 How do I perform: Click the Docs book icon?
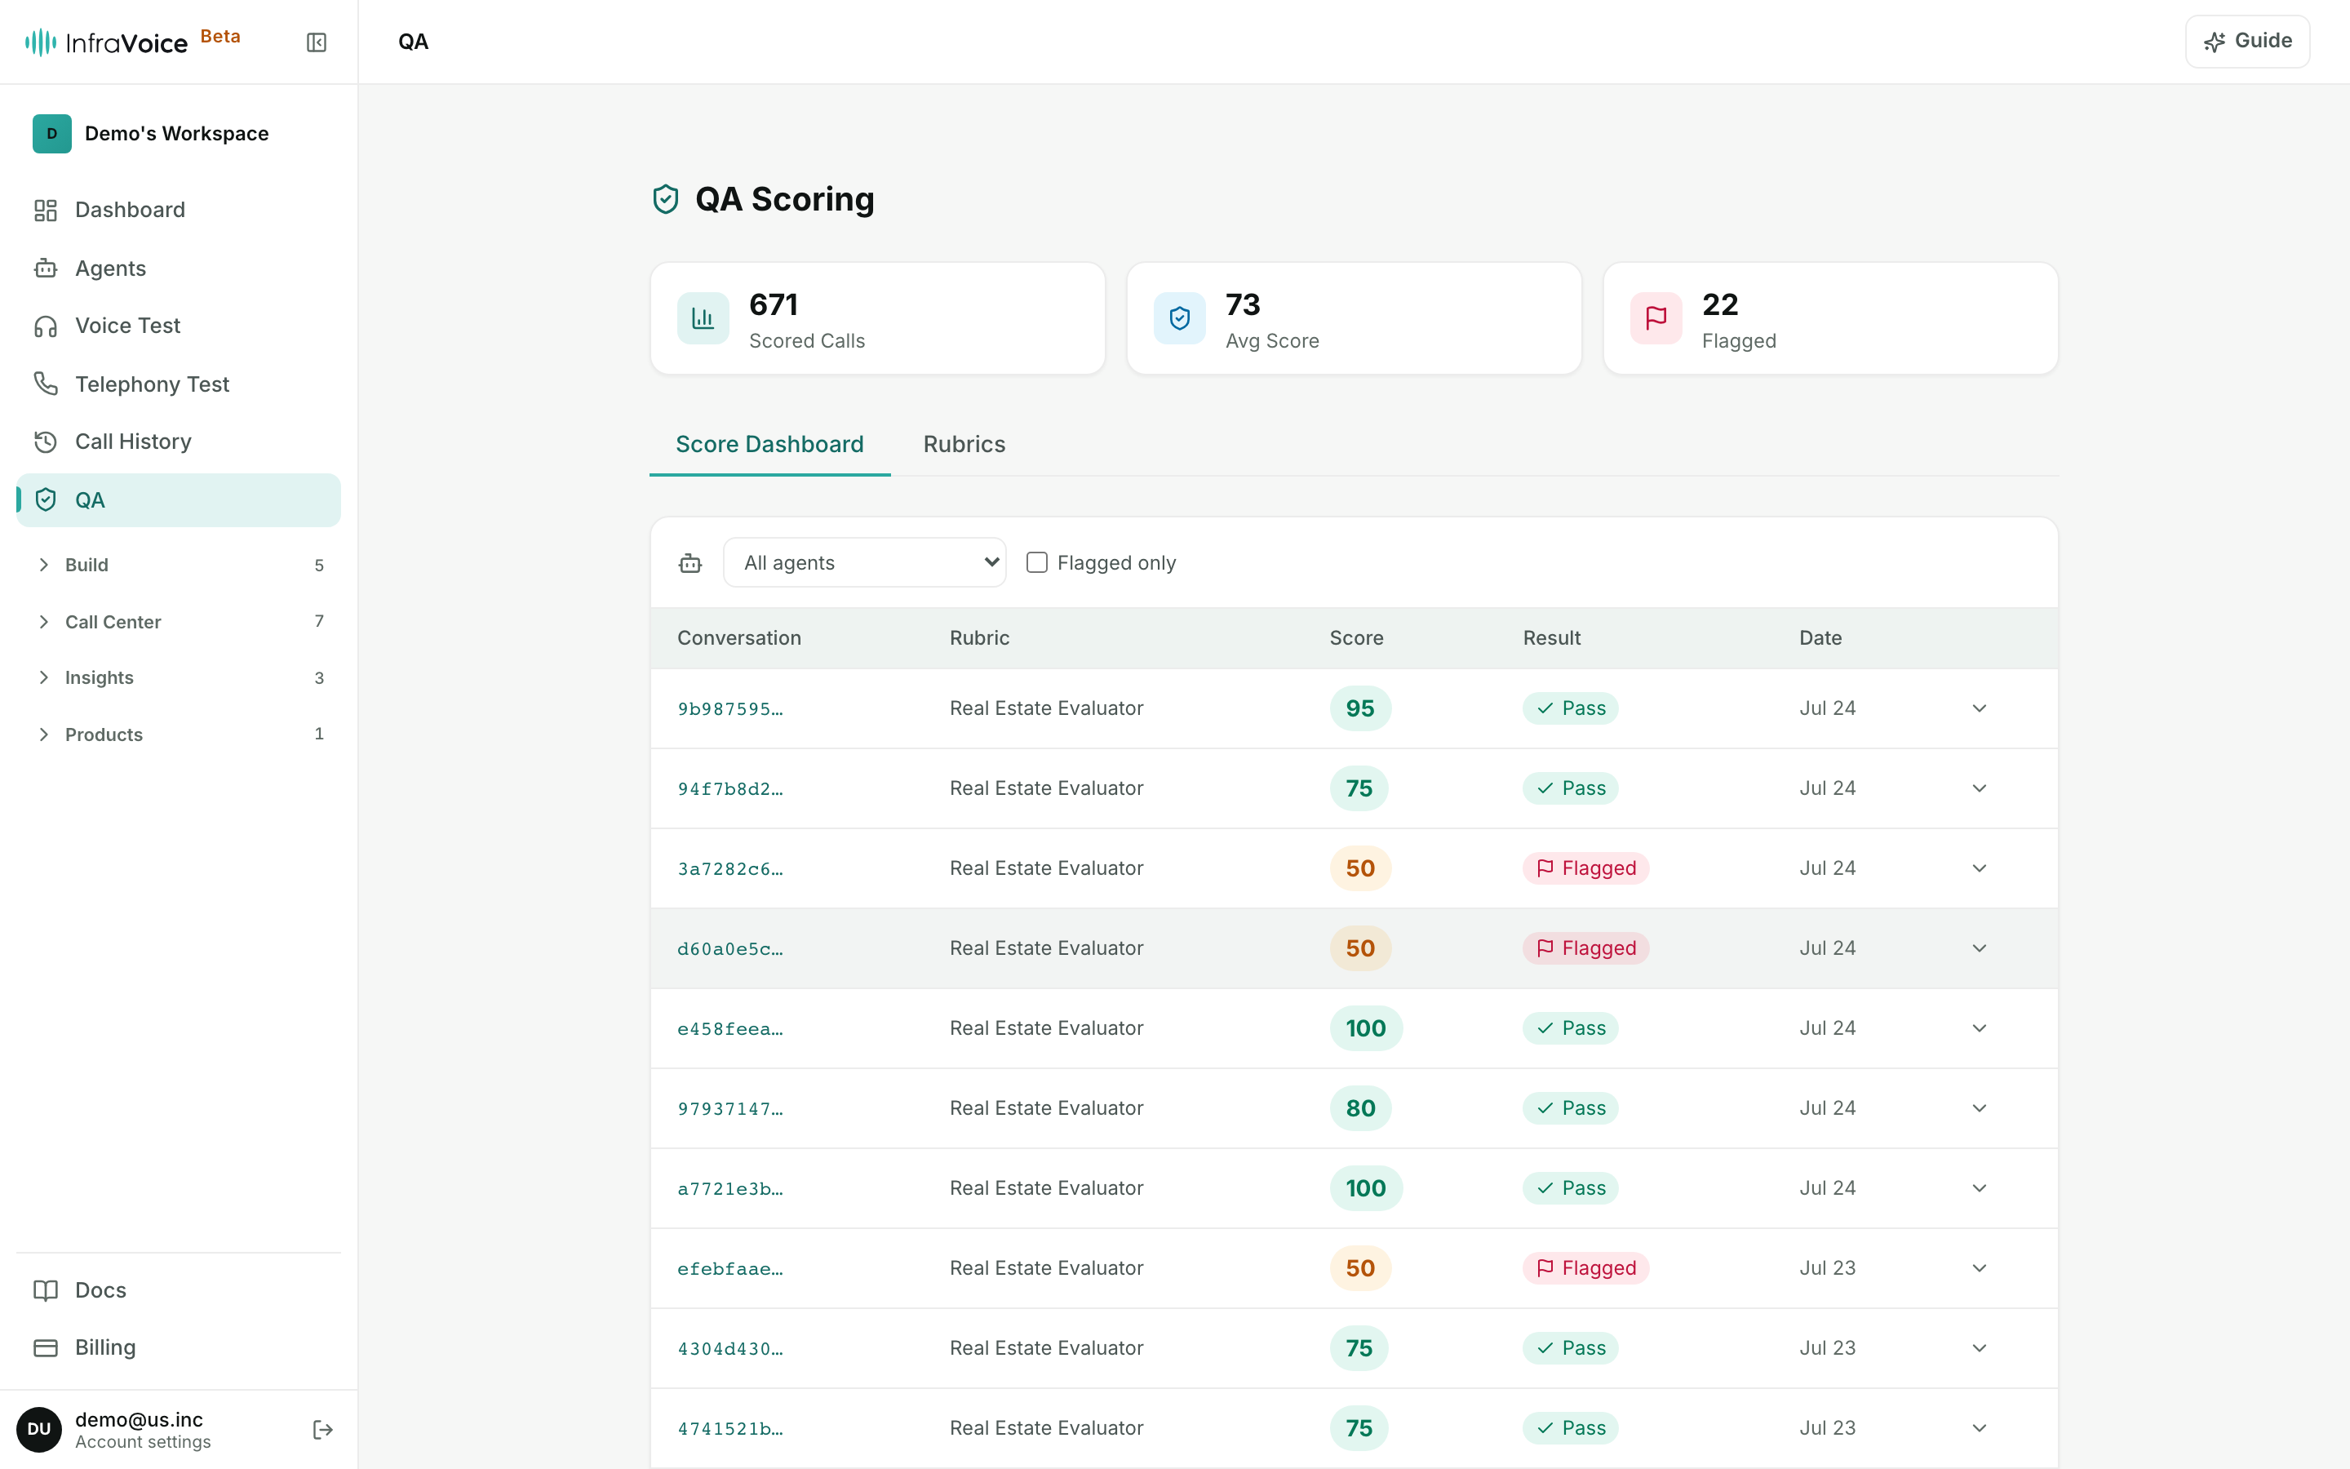[46, 1290]
